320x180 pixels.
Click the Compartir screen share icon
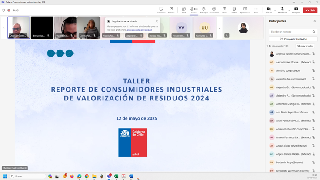(x=296, y=10)
